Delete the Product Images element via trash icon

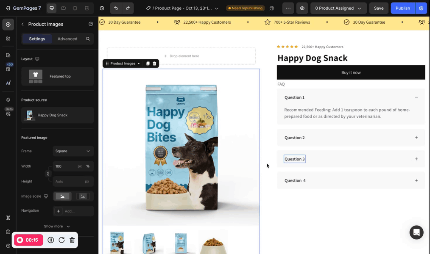(154, 63)
